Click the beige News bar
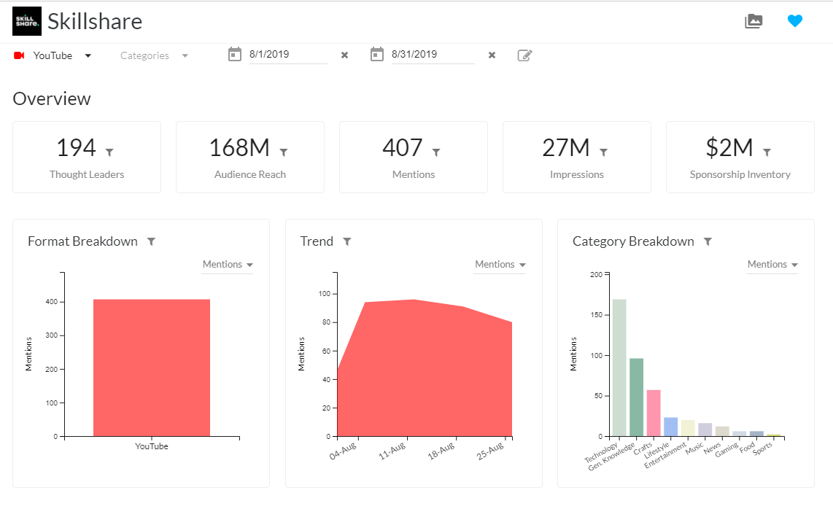The height and width of the screenshot is (509, 833). click(723, 432)
